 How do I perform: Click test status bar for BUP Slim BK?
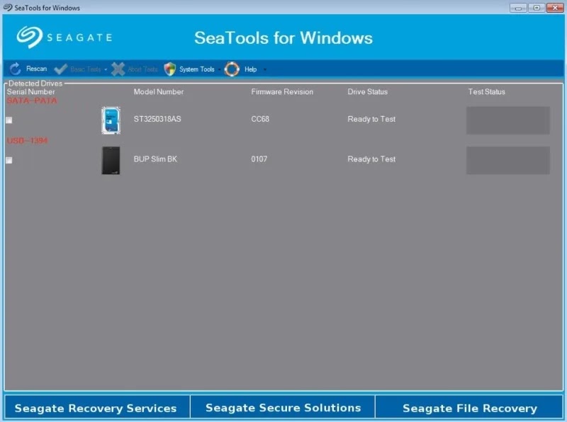508,161
